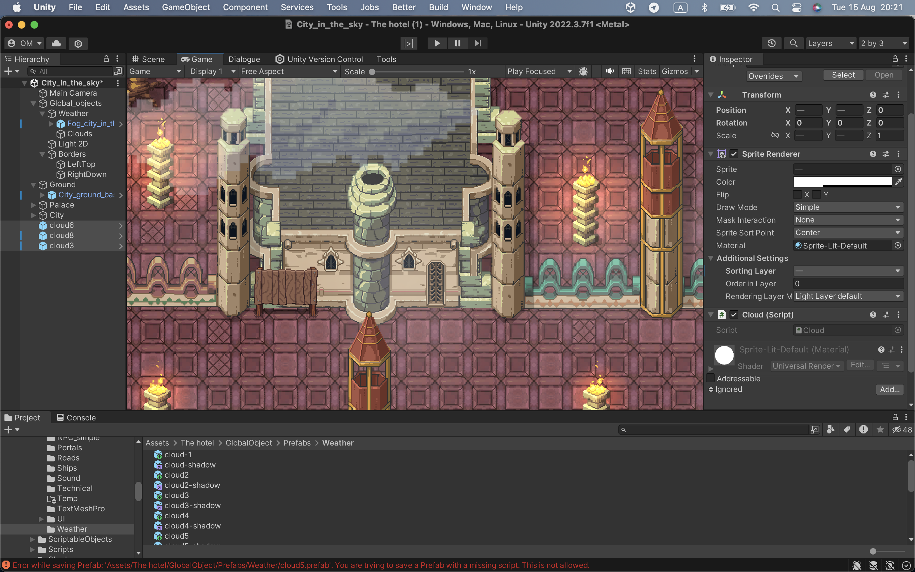The width and height of the screenshot is (915, 572).
Task: Click the Pause button in toolbar
Action: 457,43
